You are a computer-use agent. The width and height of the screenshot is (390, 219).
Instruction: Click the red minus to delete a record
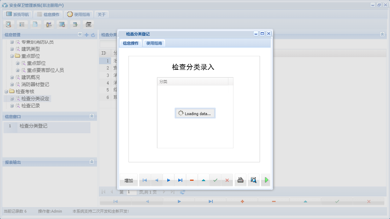192,180
